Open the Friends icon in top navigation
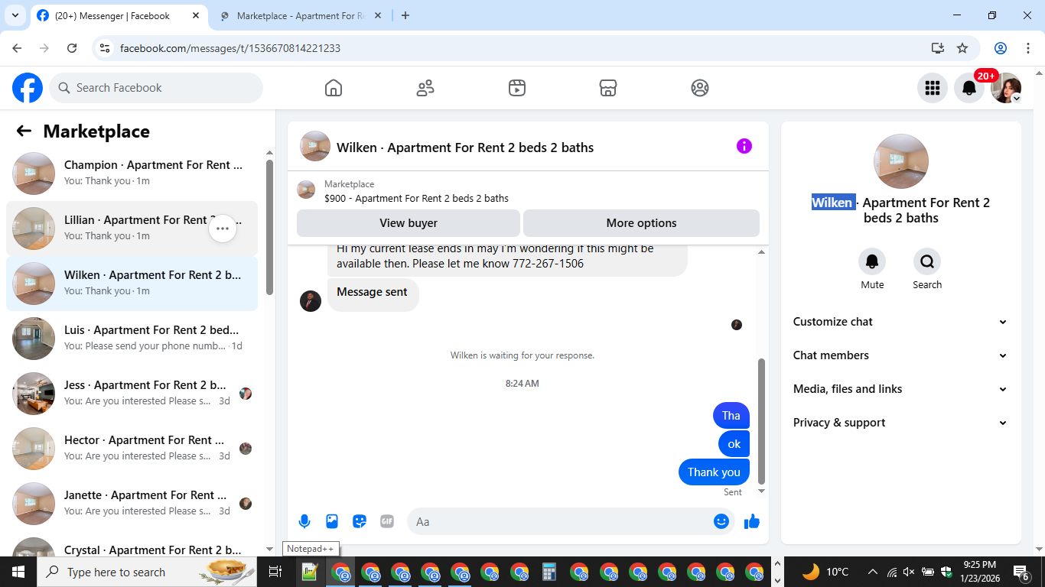The width and height of the screenshot is (1045, 587). click(425, 88)
